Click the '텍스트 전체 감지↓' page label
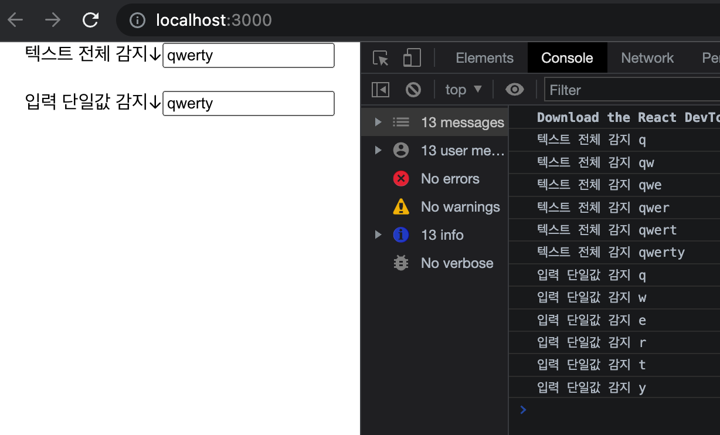The image size is (720, 435). (93, 54)
